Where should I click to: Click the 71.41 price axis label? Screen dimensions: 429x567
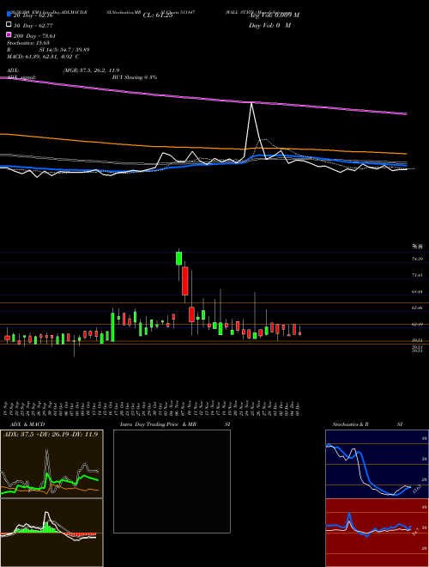click(x=418, y=275)
